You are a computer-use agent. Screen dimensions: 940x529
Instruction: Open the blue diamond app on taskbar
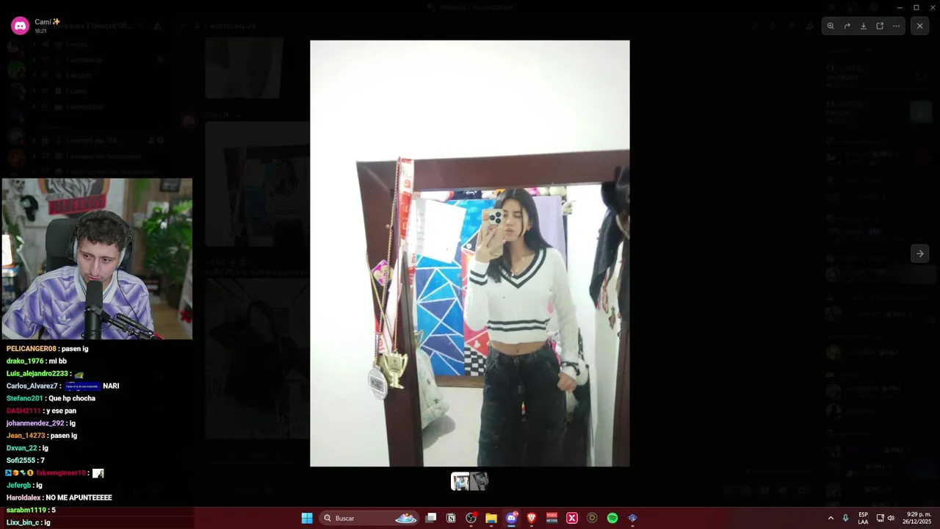[632, 518]
